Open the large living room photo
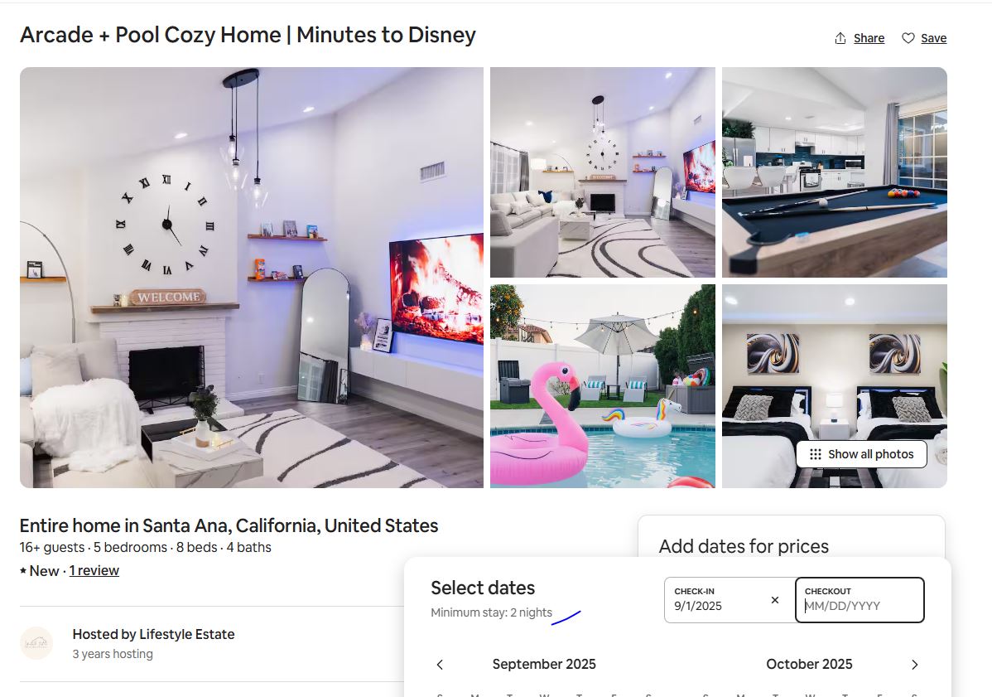The width and height of the screenshot is (992, 697). [251, 278]
